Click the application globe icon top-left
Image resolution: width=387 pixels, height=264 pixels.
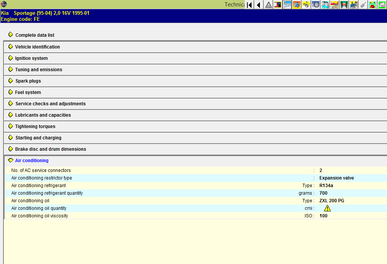click(4, 4)
